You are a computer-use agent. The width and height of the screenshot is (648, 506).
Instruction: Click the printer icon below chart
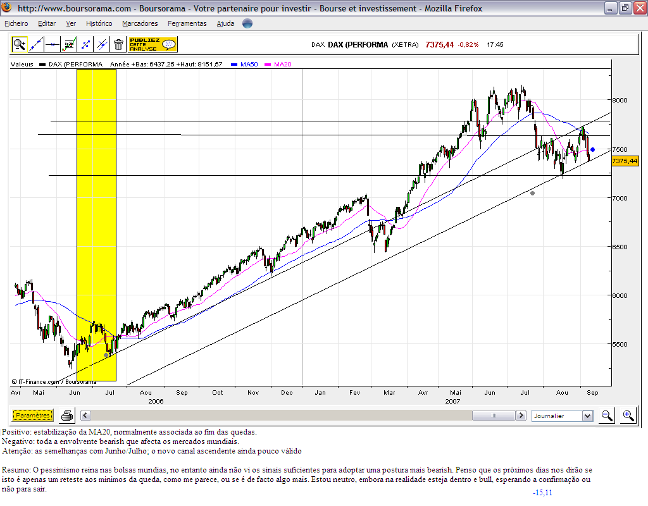point(67,415)
